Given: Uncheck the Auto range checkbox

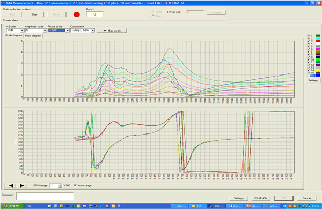Looking at the screenshot, I should click(75, 185).
